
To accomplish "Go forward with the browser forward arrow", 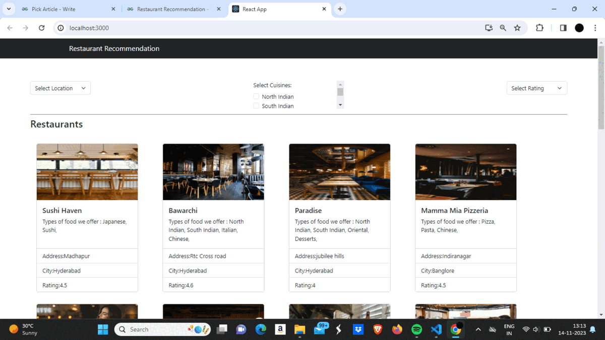I will [x=26, y=28].
